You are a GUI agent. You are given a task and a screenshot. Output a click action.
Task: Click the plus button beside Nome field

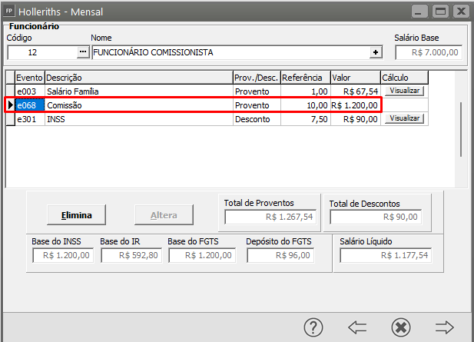(376, 52)
